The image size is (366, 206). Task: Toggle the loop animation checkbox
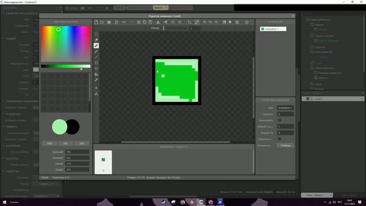pos(280,120)
